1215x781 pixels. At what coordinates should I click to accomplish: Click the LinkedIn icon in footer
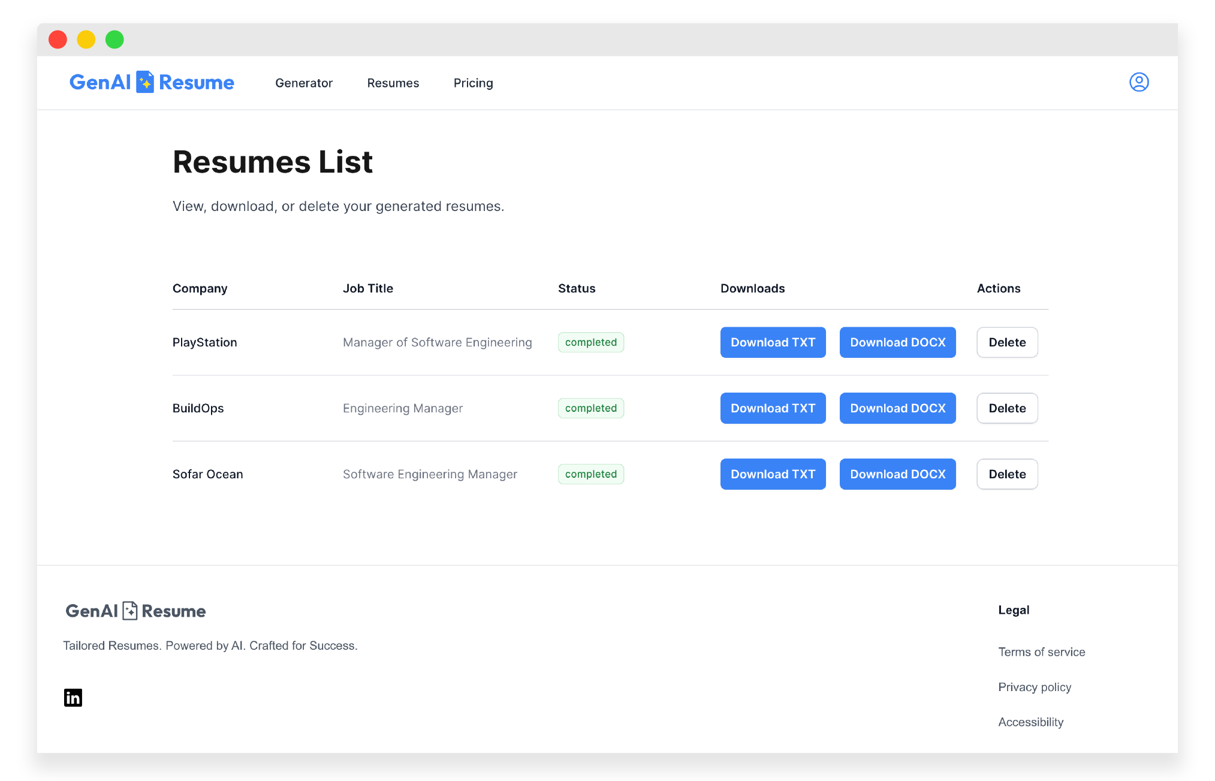pyautogui.click(x=73, y=697)
